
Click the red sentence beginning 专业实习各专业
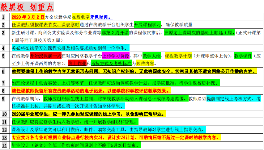click(114, 137)
